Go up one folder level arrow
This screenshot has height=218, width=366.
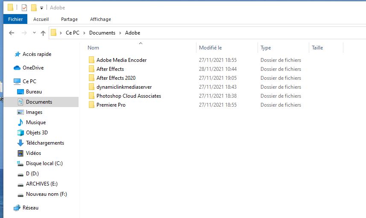tap(43, 33)
